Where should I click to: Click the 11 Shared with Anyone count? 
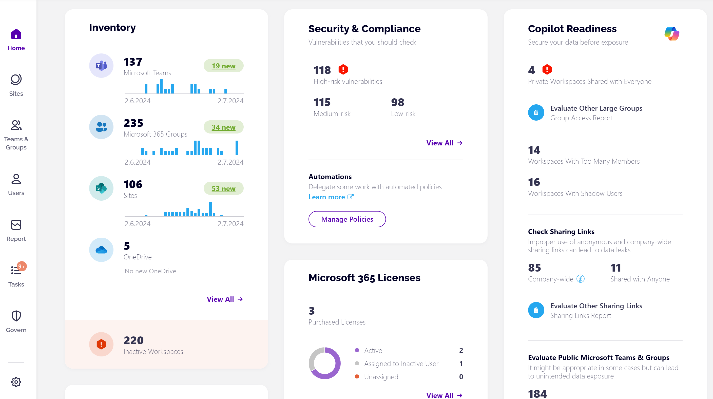pyautogui.click(x=615, y=268)
